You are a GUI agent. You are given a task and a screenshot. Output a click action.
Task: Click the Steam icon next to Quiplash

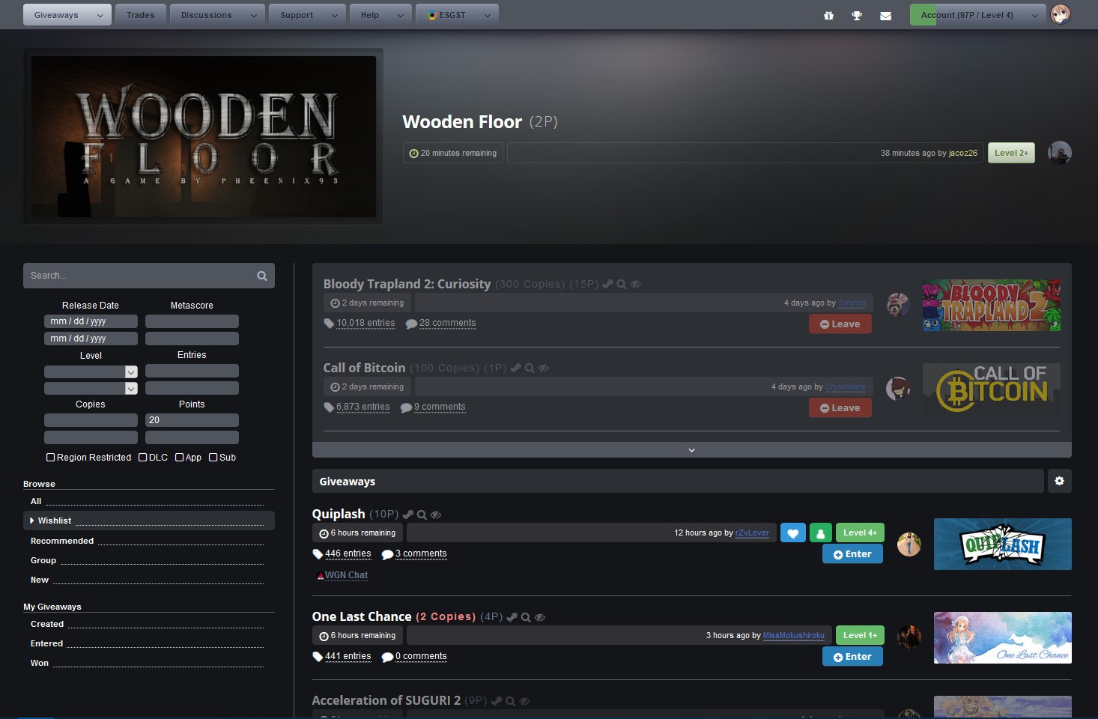(x=408, y=515)
